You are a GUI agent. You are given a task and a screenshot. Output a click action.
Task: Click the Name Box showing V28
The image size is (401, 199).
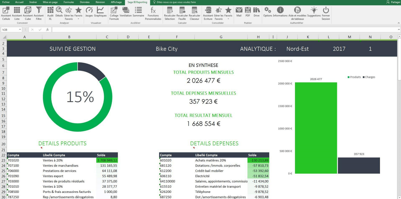click(10, 30)
